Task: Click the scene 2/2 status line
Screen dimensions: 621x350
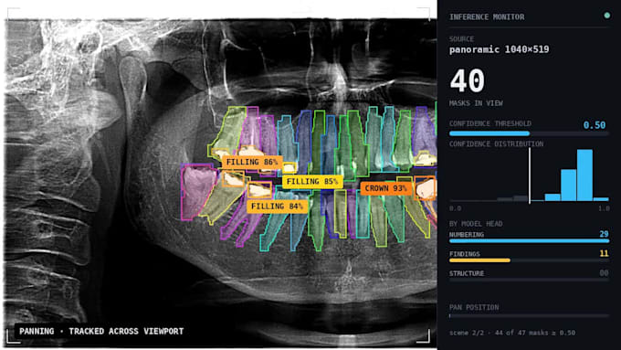Action: tap(512, 333)
